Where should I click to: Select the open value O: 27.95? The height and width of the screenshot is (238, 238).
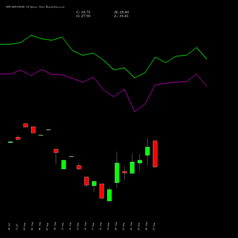click(x=83, y=16)
